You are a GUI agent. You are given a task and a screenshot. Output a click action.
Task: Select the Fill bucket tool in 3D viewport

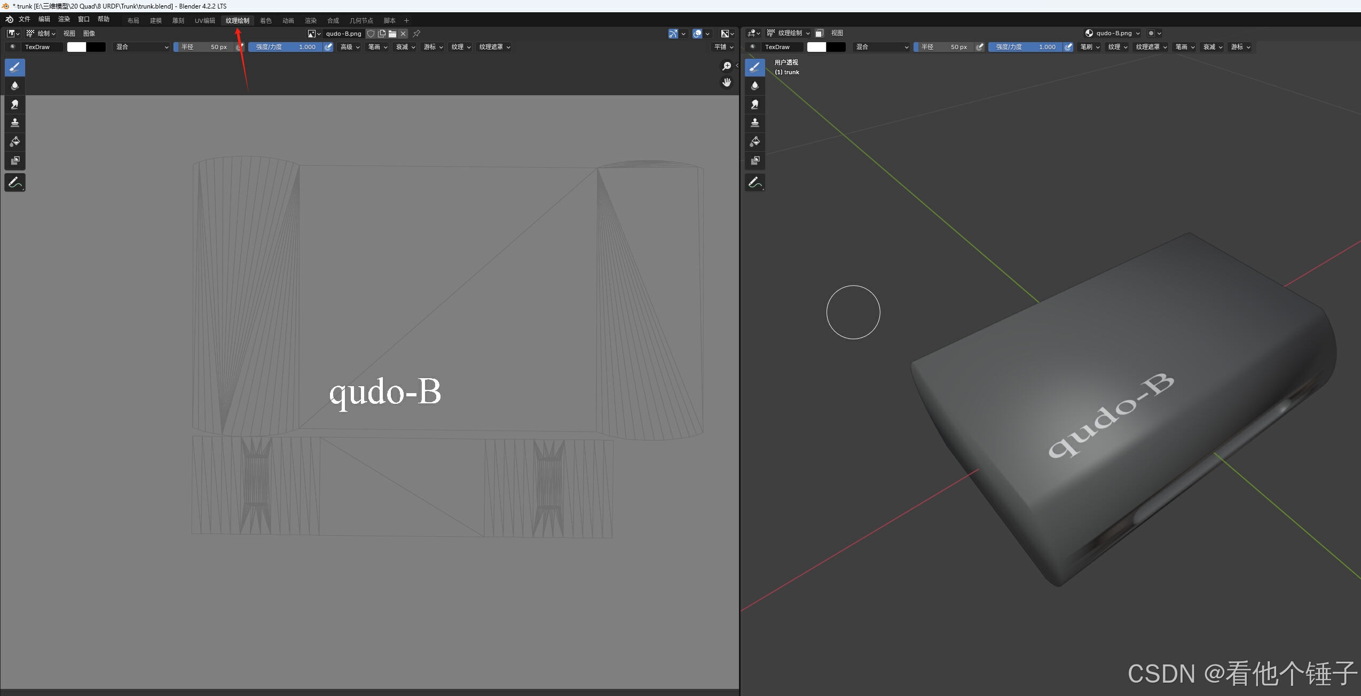click(755, 142)
